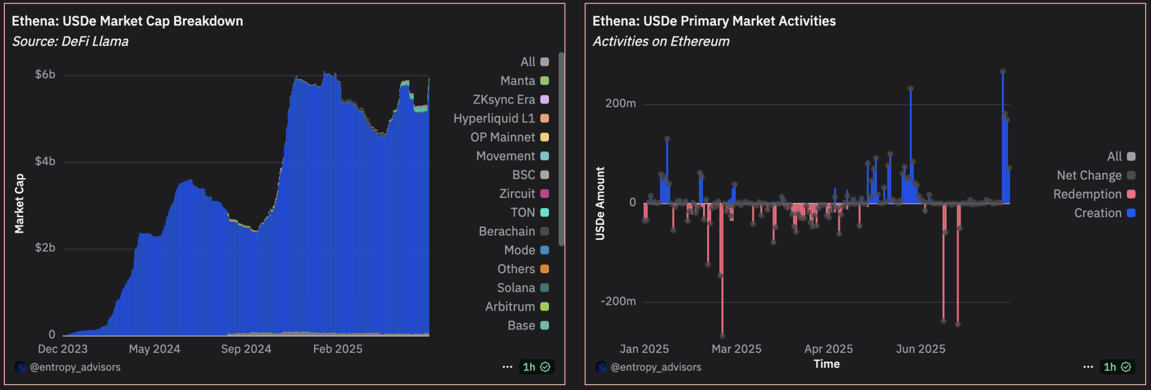The height and width of the screenshot is (390, 1151).
Task: Hide the Redemption series in the legend
Action: tap(1094, 194)
